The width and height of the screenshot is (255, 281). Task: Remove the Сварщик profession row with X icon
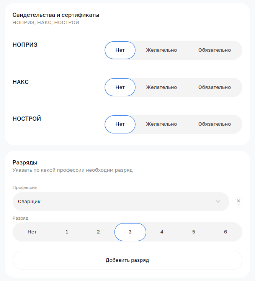point(239,201)
